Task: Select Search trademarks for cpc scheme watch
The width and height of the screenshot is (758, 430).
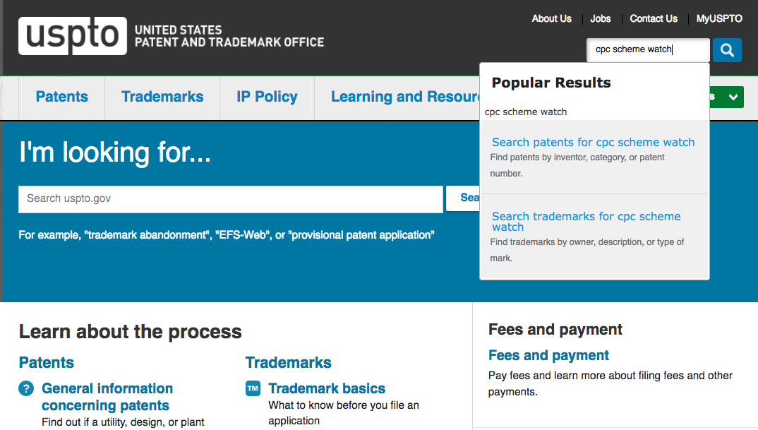Action: click(586, 222)
